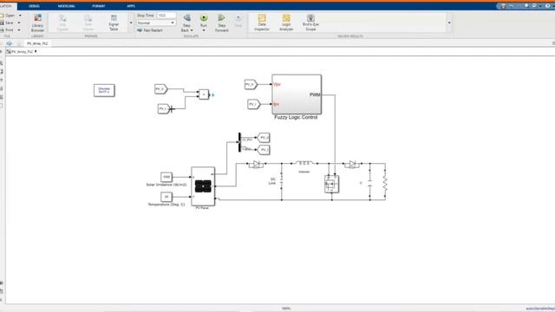This screenshot has height=312, width=555.
Task: Switch to the Debug ribbon tab
Action: tap(34, 6)
